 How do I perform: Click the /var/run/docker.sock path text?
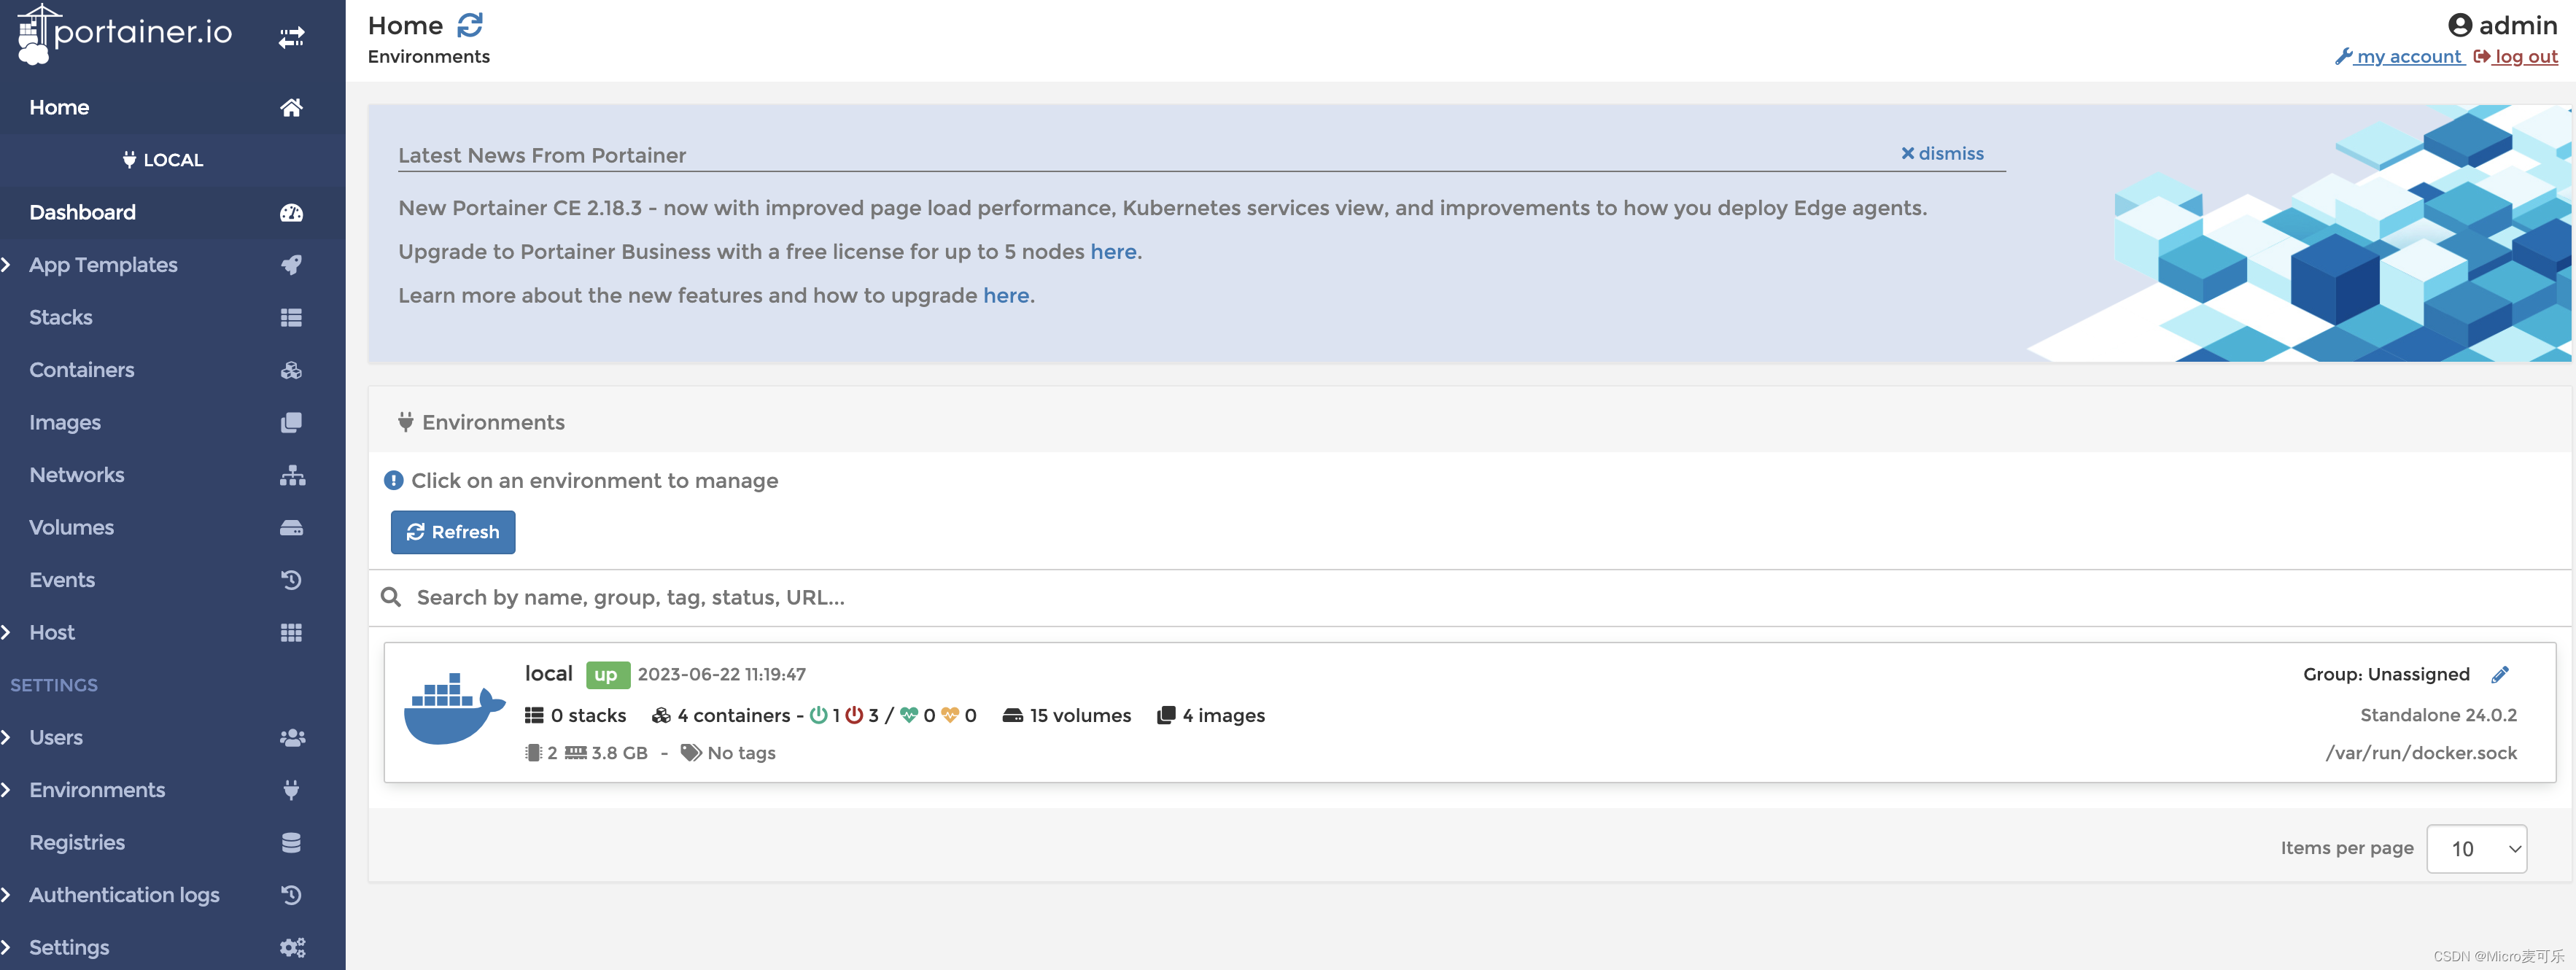pos(2421,753)
